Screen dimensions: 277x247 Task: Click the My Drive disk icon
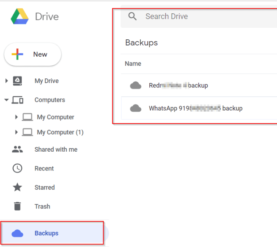pyautogui.click(x=17, y=81)
